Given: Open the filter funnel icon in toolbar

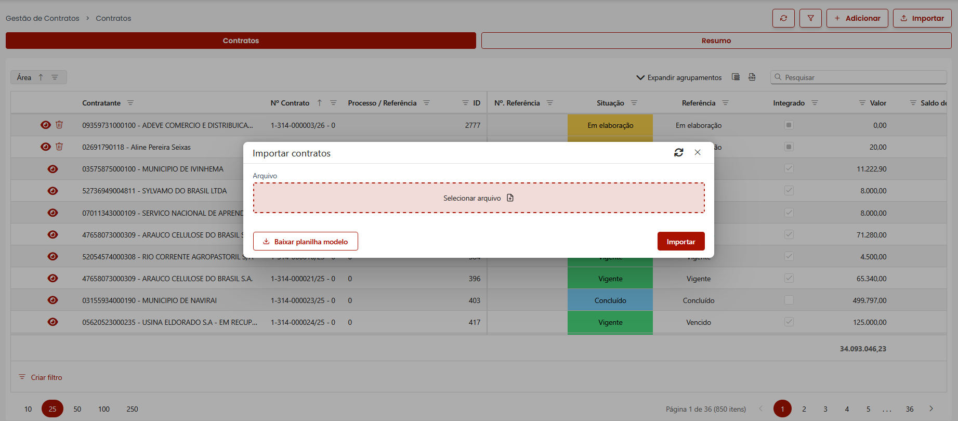Looking at the screenshot, I should point(810,18).
